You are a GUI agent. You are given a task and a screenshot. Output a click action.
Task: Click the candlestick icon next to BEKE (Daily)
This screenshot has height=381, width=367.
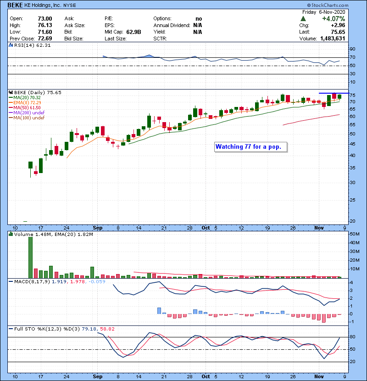pos(11,93)
